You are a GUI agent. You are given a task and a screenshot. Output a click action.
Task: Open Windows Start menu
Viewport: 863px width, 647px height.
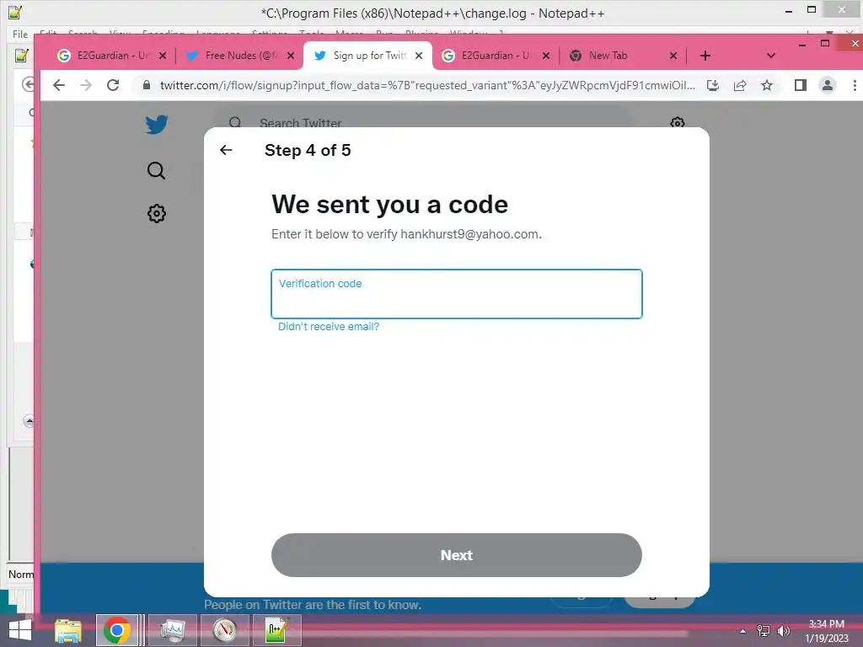(20, 630)
